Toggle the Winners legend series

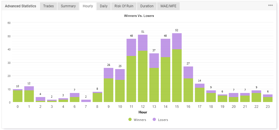(137, 120)
